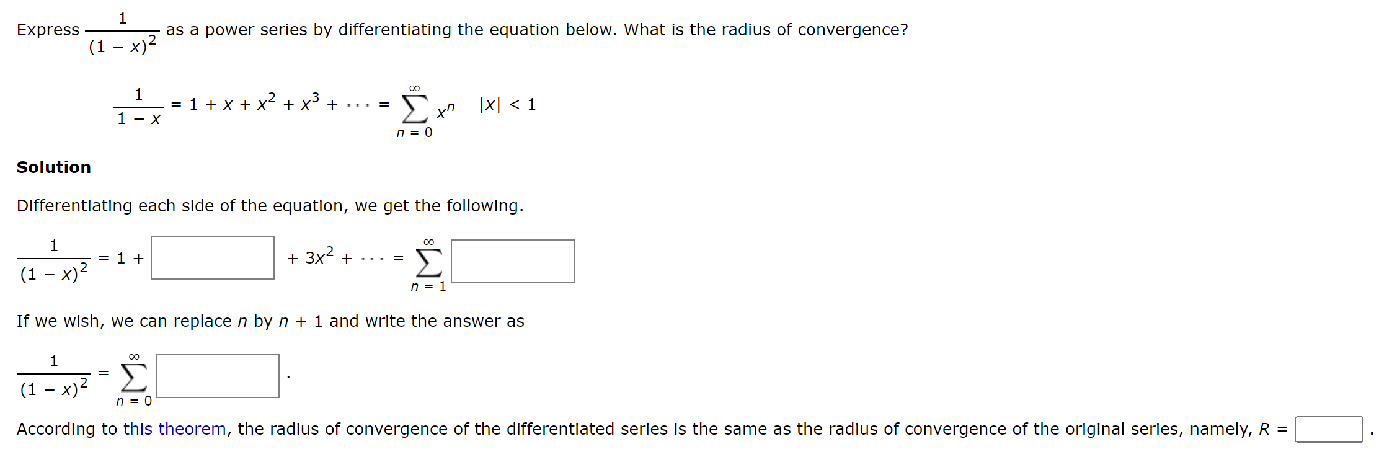Image resolution: width=1392 pixels, height=457 pixels.
Task: Click the "Differentiating each side" sentence
Action: pyautogui.click(x=270, y=205)
